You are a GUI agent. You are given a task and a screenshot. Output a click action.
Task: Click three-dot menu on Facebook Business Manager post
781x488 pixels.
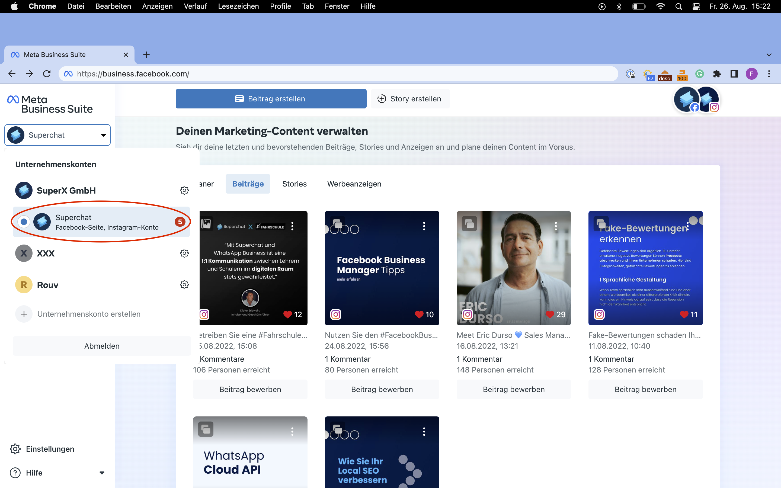pyautogui.click(x=424, y=226)
